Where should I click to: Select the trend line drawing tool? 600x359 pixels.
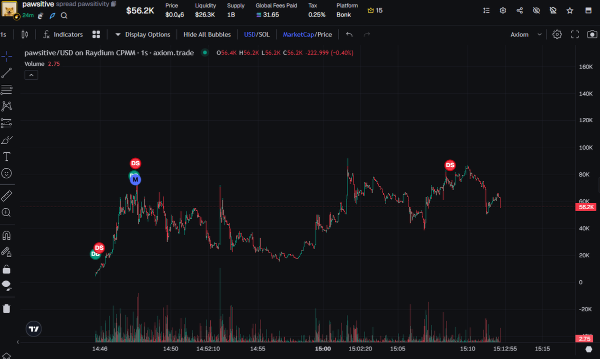pyautogui.click(x=7, y=73)
